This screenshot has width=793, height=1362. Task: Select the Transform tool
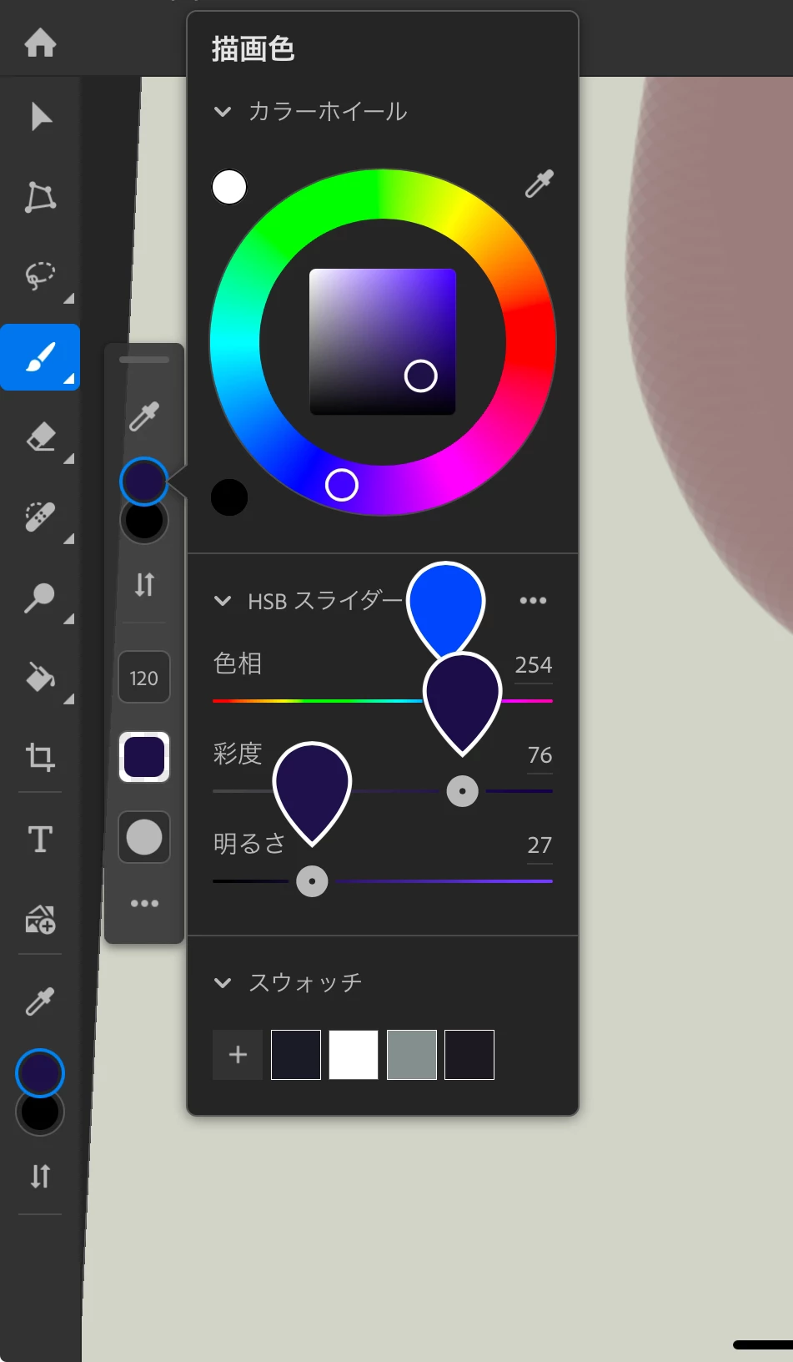pyautogui.click(x=40, y=197)
